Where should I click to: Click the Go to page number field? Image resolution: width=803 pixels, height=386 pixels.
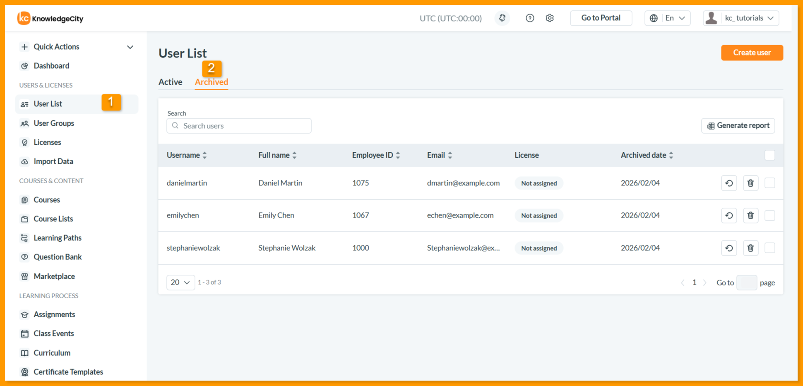point(747,283)
